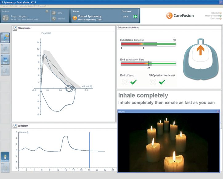Viewport: 223px width, 179px height.
Task: Click the Review indicator dot
Action: (x=221, y=13)
